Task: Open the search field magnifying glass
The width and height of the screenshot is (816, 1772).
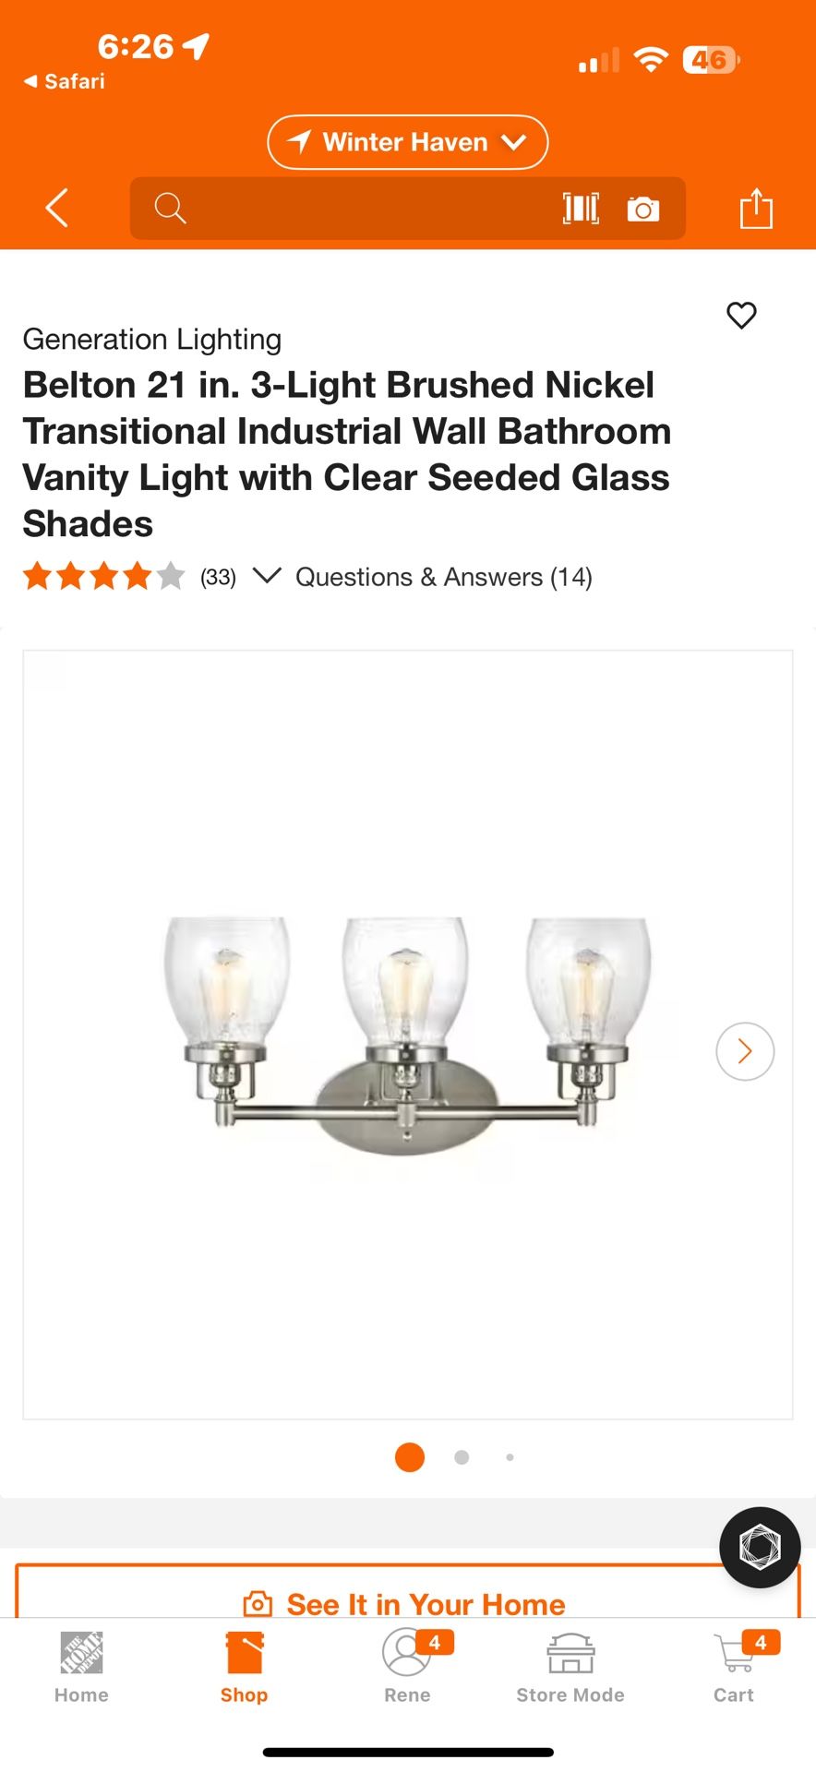Action: coord(171,208)
